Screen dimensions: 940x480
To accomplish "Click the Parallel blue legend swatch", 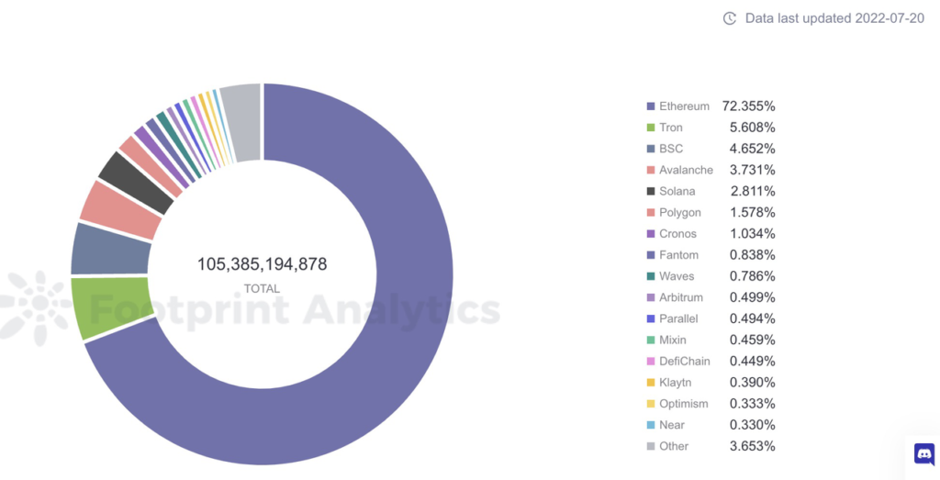I will tap(651, 318).
